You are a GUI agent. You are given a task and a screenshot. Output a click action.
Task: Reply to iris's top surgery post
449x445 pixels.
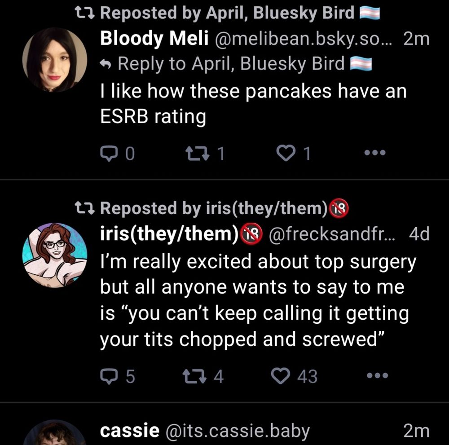110,376
